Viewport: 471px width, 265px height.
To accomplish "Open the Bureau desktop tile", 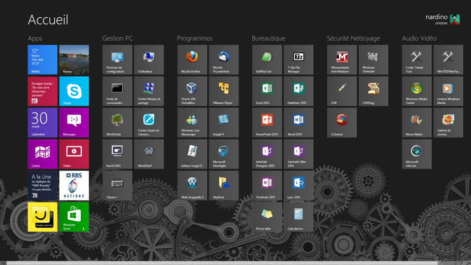I will pos(74,60).
